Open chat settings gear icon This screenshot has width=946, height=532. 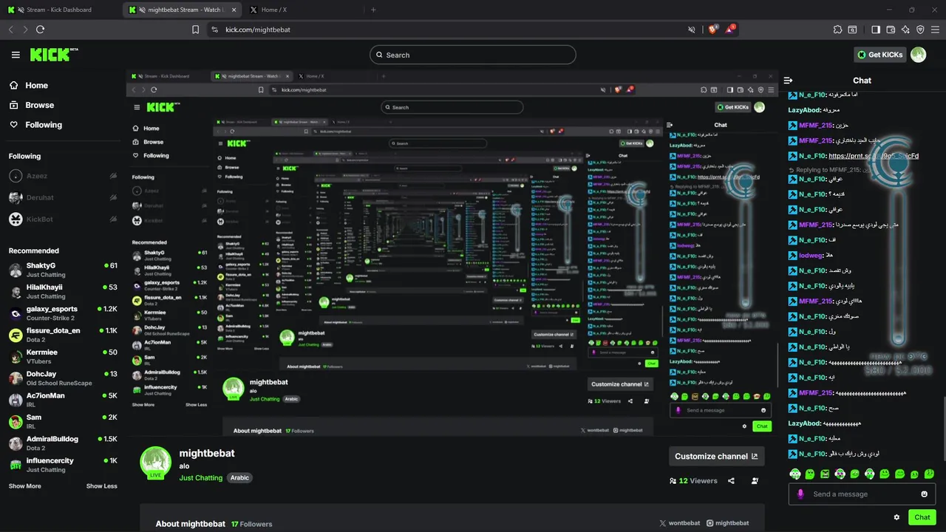[896, 517]
